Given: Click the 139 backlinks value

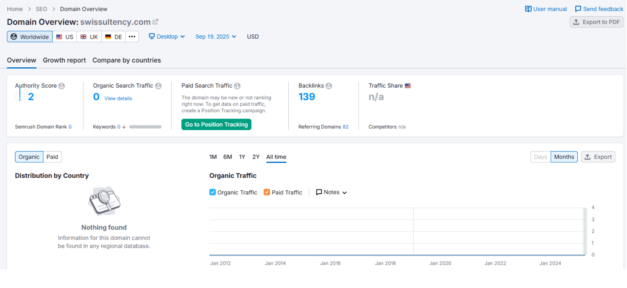Looking at the screenshot, I should 307,97.
